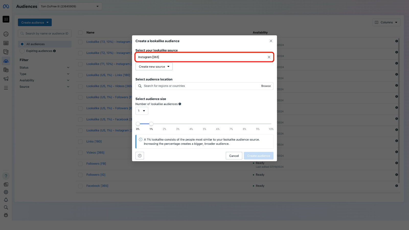Click the Meta logo icon
The image size is (409, 230).
point(6,6)
